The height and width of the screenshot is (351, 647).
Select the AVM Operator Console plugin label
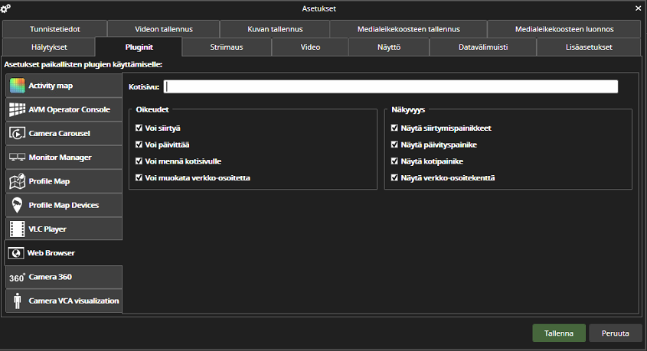pos(70,109)
